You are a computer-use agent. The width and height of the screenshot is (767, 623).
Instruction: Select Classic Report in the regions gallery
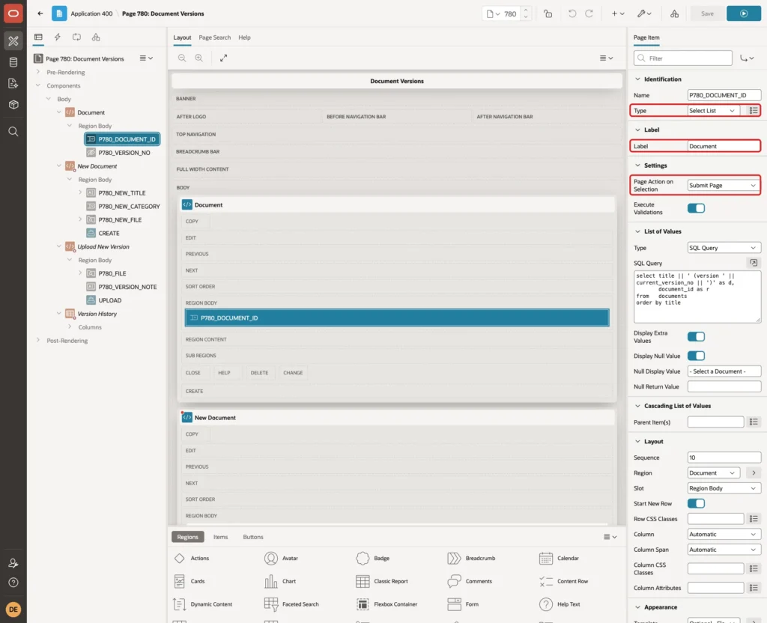point(381,581)
